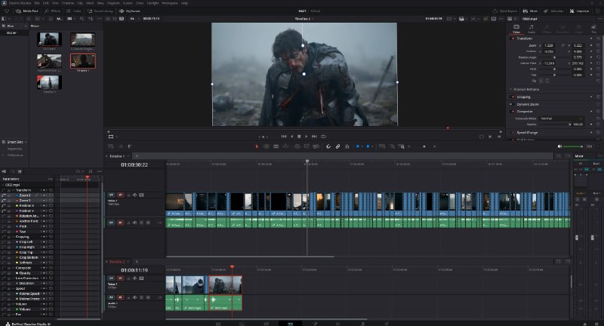
Task: Toggle the position lock padlock icon
Action: pos(347,146)
